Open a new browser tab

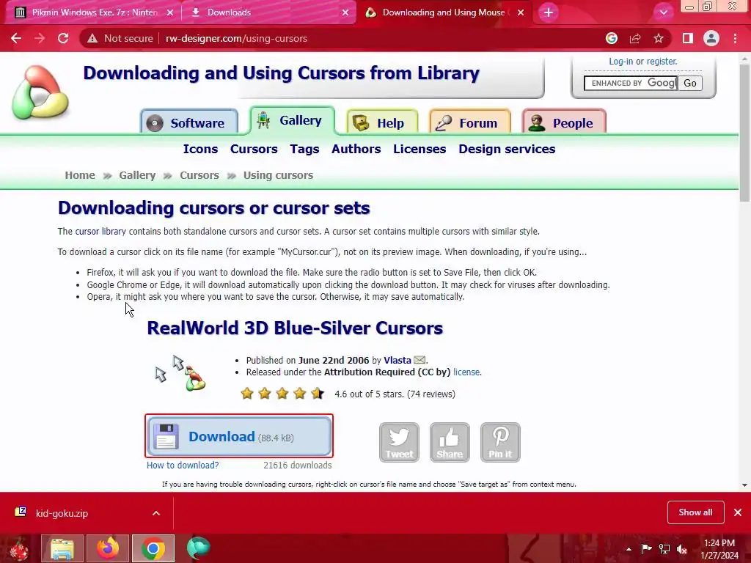(549, 12)
